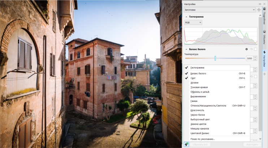This screenshot has width=268, height=148.
Task: Click Показ по умолчанию menu entry
Action: 202,139
